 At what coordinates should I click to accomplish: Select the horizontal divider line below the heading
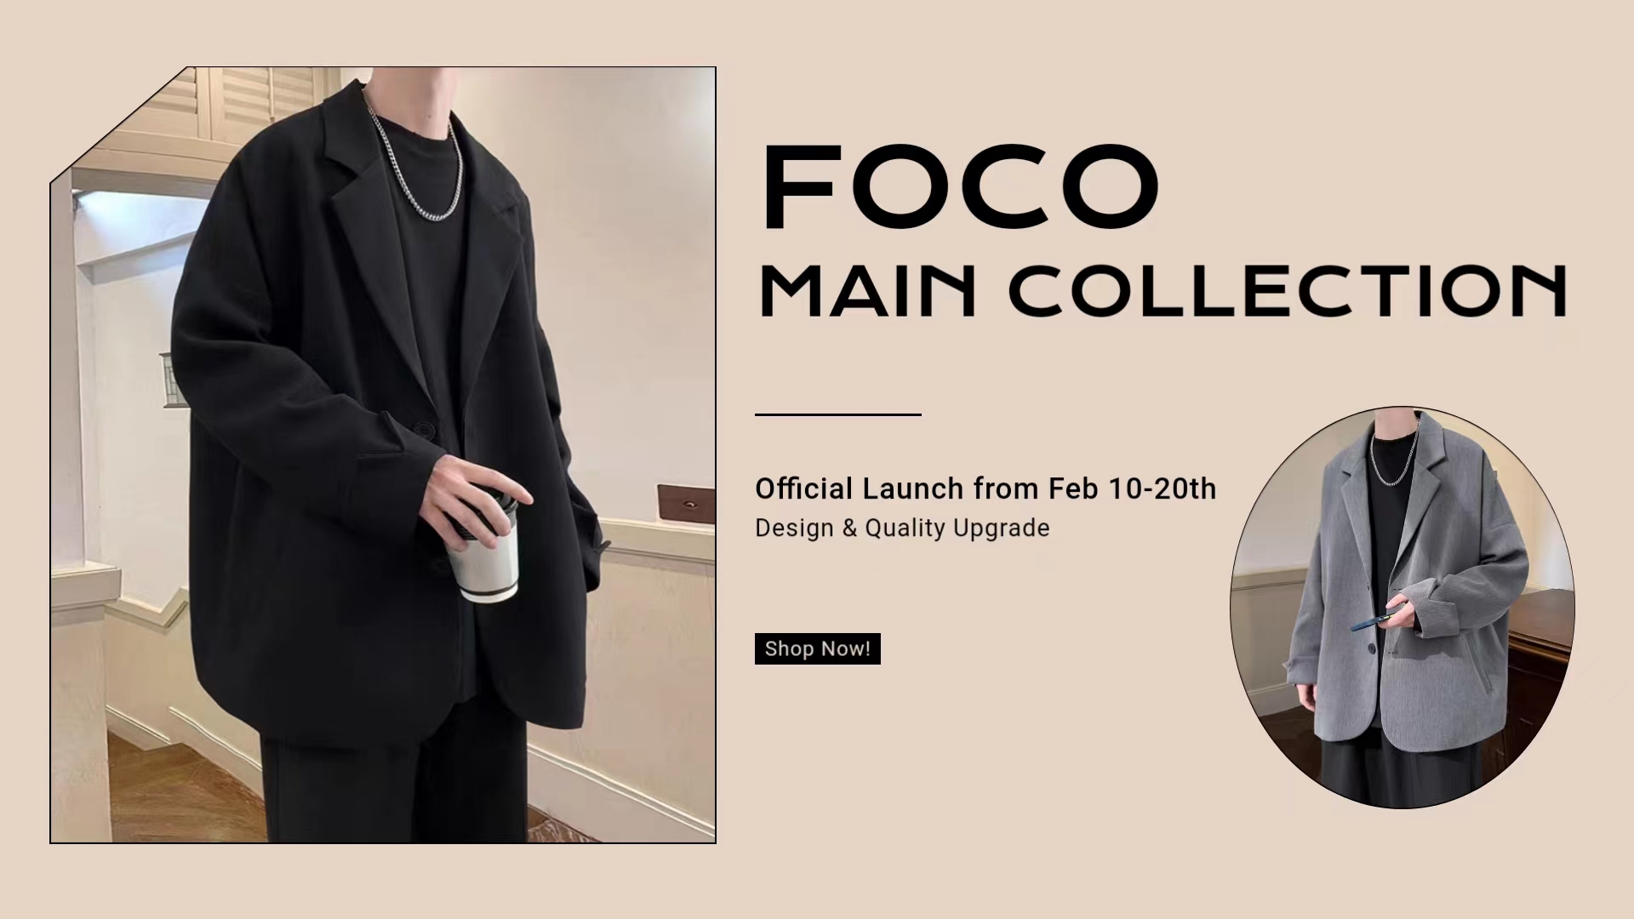click(x=838, y=414)
